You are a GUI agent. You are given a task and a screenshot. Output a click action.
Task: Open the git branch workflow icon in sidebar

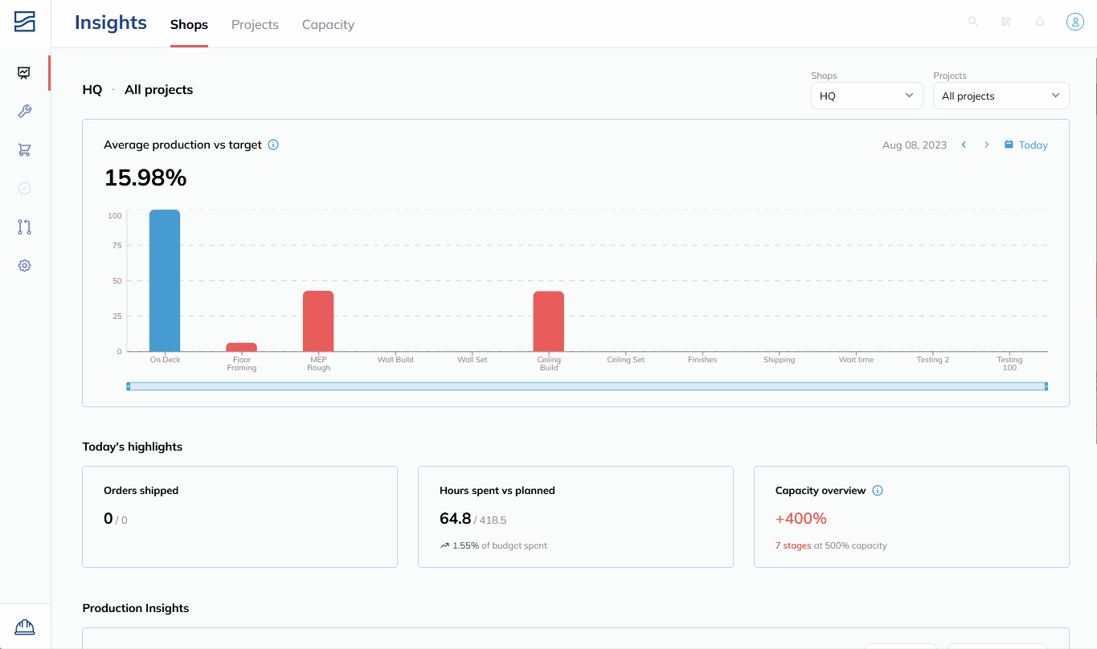[24, 227]
